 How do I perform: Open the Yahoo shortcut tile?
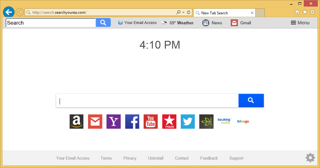coord(114,122)
